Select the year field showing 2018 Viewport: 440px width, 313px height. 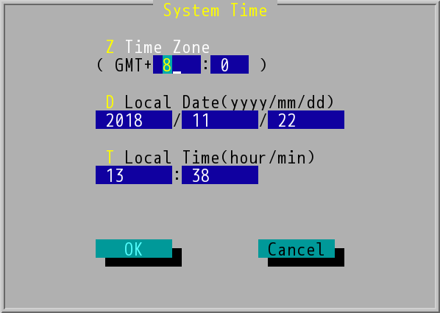pos(134,120)
